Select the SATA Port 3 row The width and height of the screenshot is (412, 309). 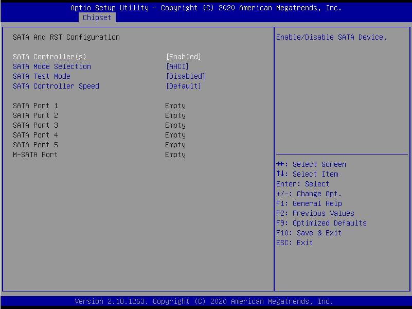35,125
